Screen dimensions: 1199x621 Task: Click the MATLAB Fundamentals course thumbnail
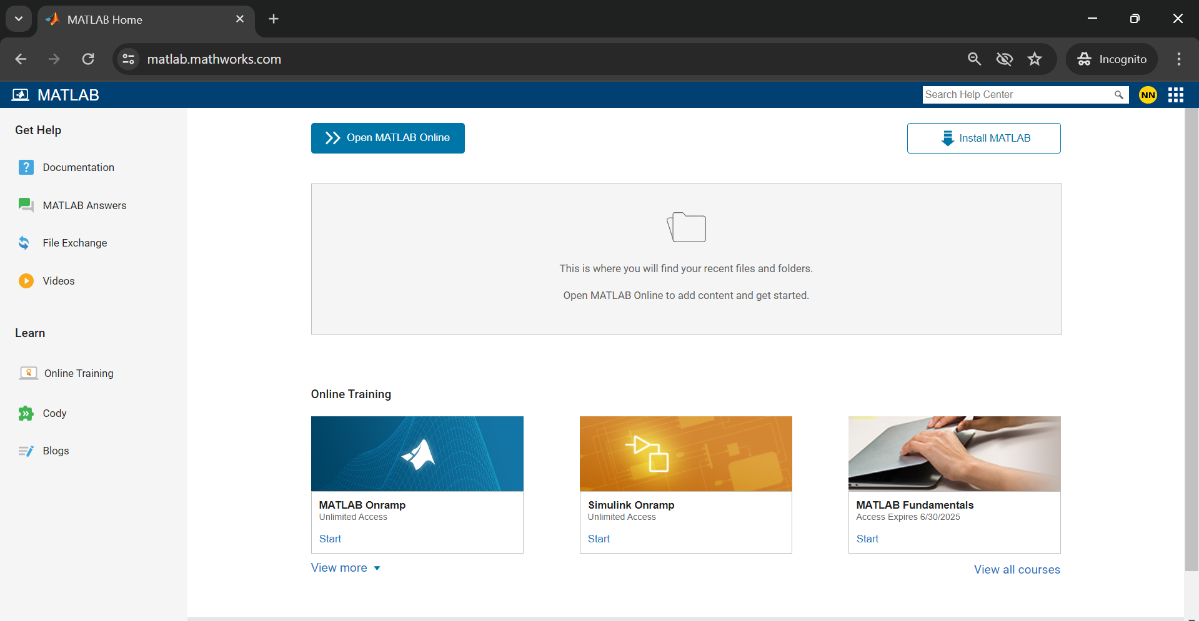coord(953,453)
